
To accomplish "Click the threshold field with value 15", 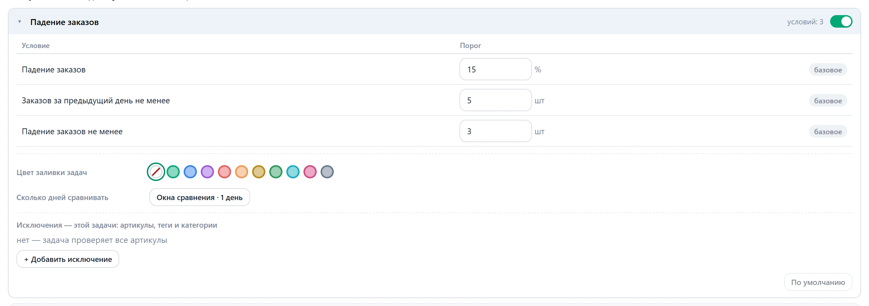I will tap(495, 69).
